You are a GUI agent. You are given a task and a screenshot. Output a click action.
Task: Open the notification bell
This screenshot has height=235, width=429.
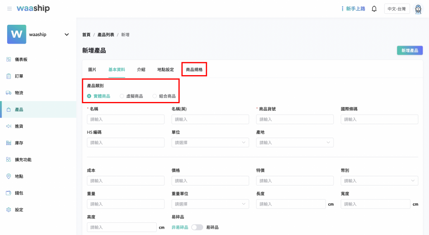pyautogui.click(x=374, y=9)
